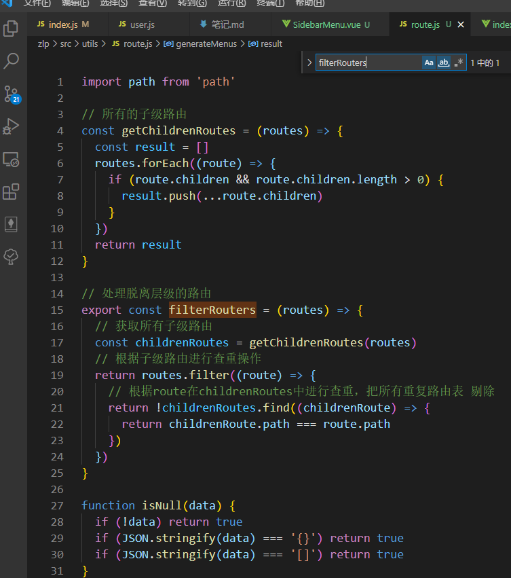The height and width of the screenshot is (578, 511).
Task: Switch to the user.js tab
Action: 142,24
